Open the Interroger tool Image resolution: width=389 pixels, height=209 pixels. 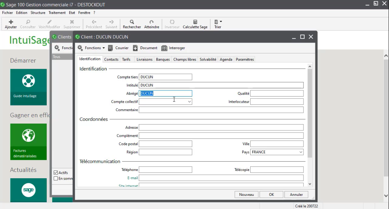click(x=164, y=48)
